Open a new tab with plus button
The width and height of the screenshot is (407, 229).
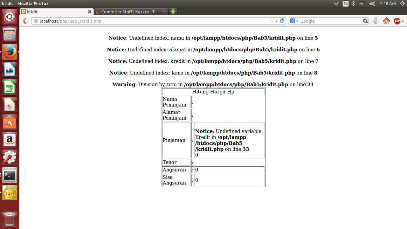[173, 12]
